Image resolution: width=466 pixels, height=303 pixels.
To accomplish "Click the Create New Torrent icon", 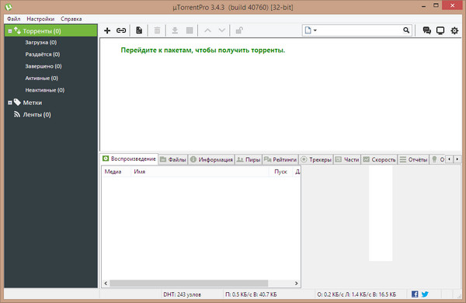I will (139, 30).
